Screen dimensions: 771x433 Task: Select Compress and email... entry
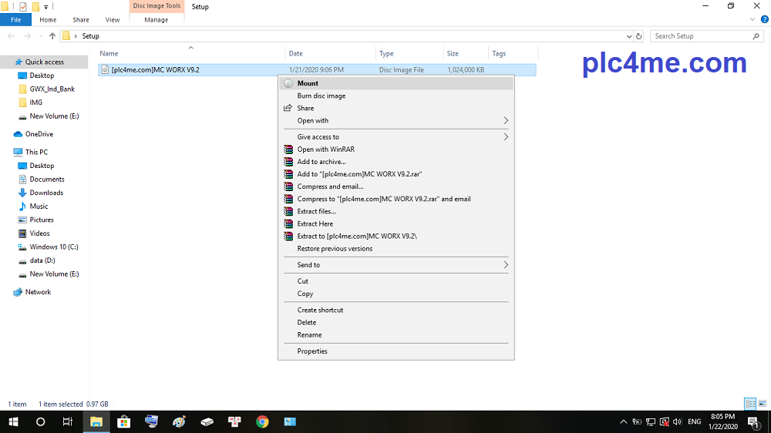coord(396,186)
